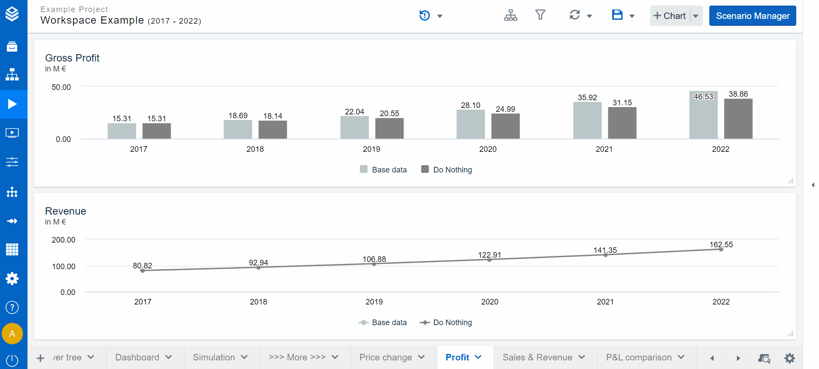This screenshot has height=369, width=819.
Task: Click the filter funnel icon
Action: pyautogui.click(x=540, y=15)
